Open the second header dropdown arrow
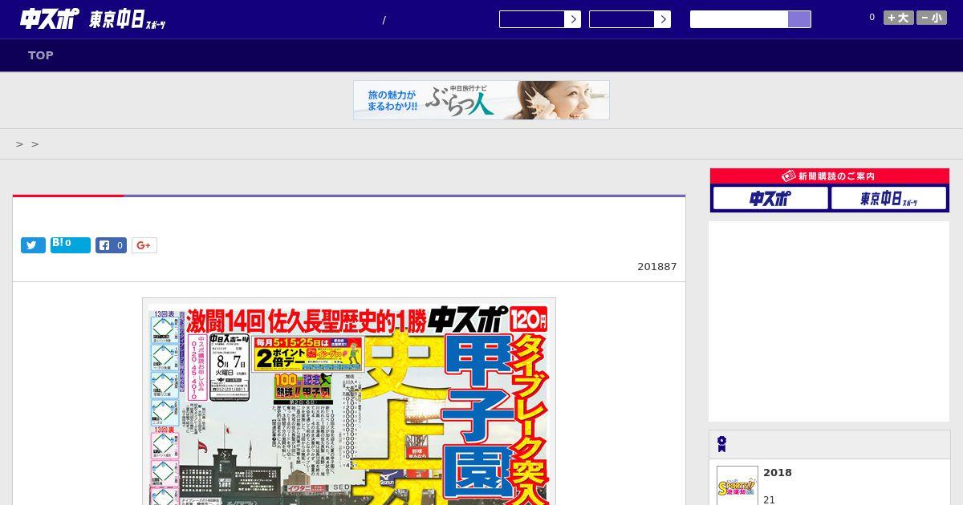This screenshot has height=505, width=963. tap(662, 19)
